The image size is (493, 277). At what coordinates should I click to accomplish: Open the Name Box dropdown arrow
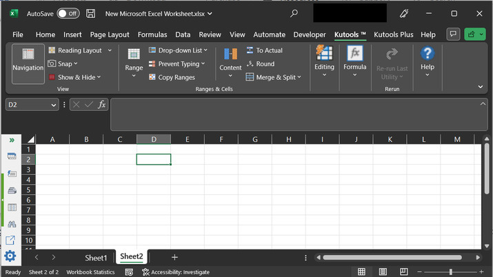54,105
